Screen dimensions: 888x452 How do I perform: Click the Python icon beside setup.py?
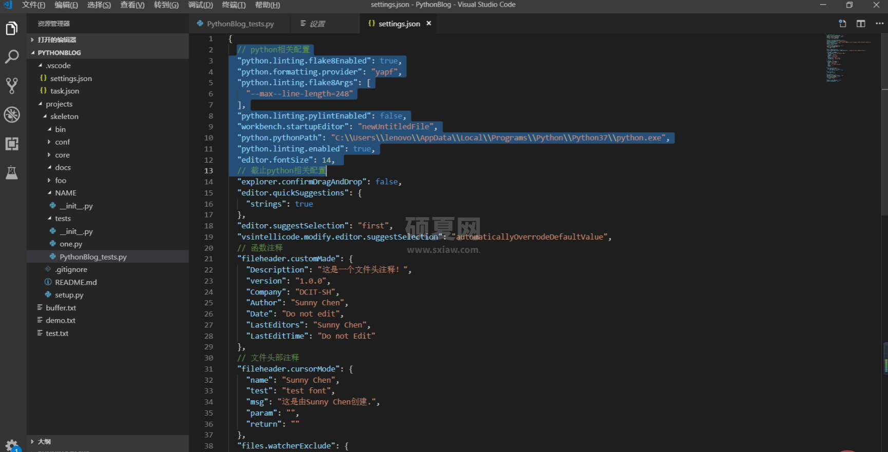[48, 295]
